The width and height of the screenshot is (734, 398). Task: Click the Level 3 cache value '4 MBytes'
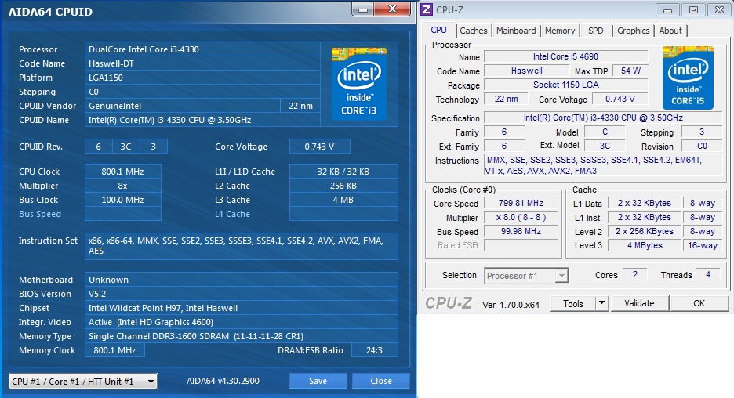click(645, 245)
